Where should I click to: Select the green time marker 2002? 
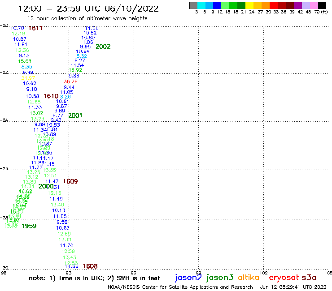coord(103,47)
